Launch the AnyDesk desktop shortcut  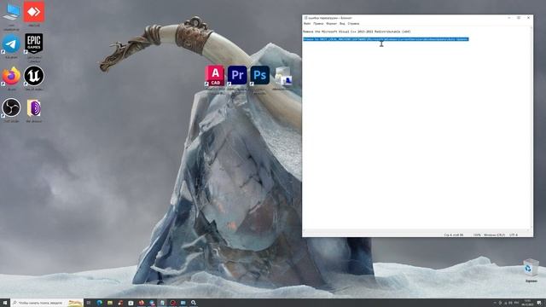(34, 14)
